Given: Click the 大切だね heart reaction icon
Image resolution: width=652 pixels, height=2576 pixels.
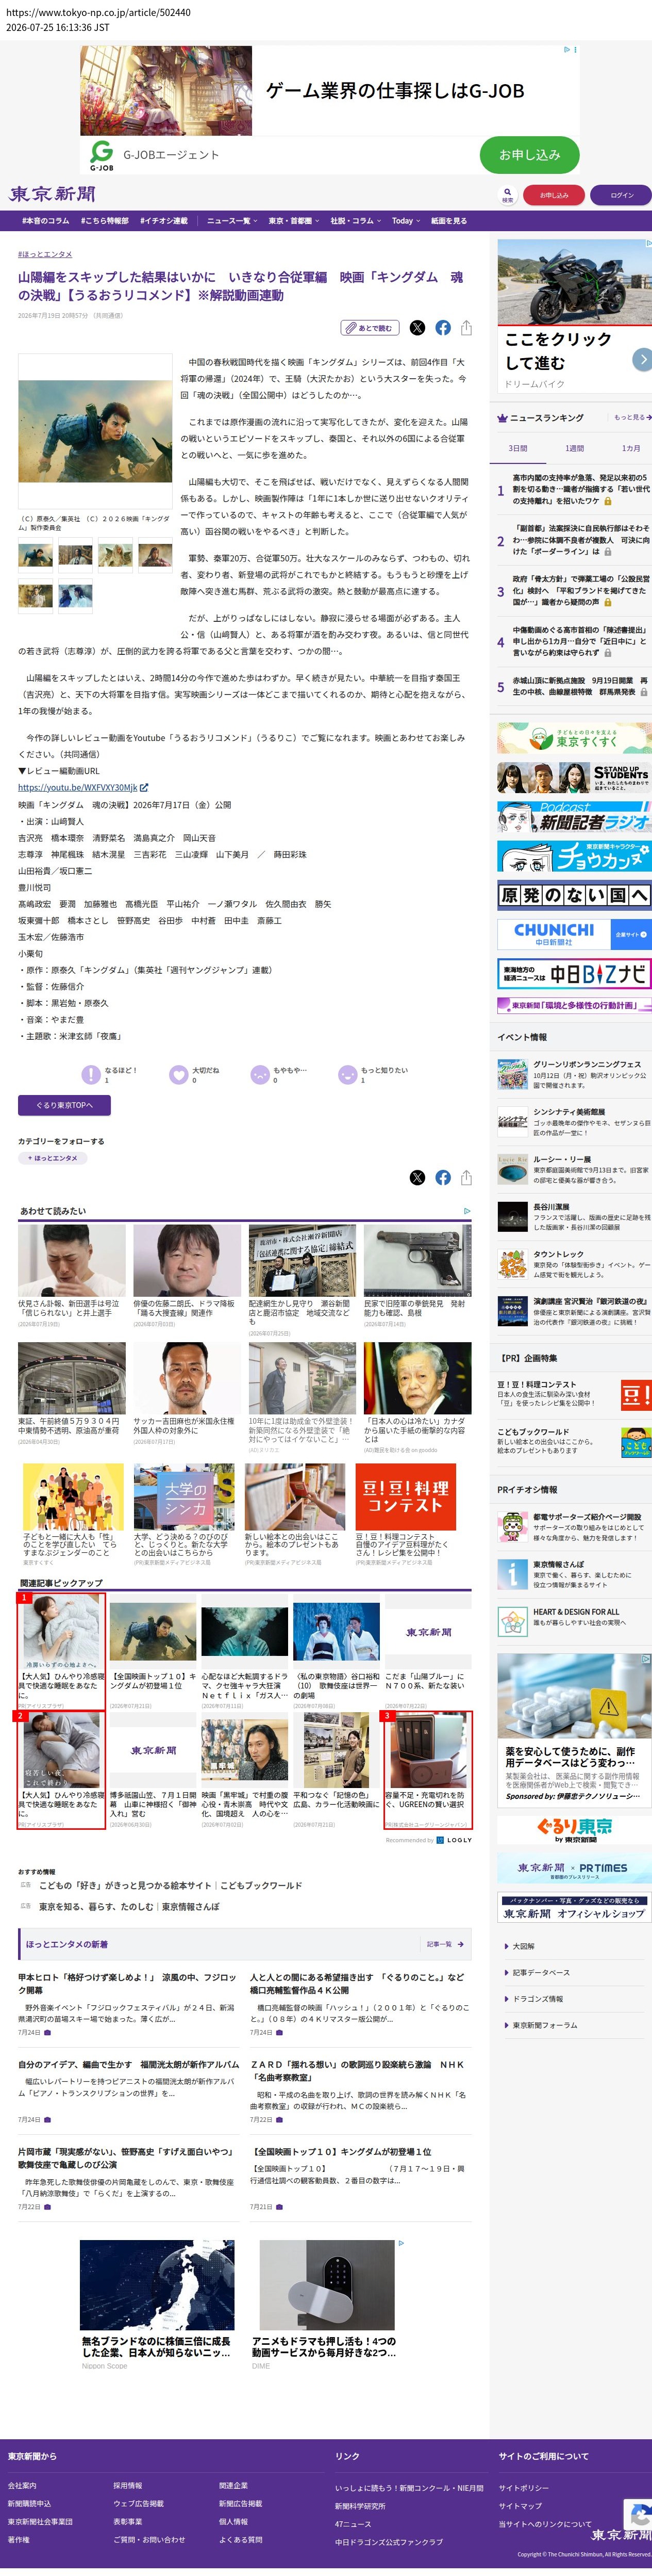Looking at the screenshot, I should coord(179,1075).
